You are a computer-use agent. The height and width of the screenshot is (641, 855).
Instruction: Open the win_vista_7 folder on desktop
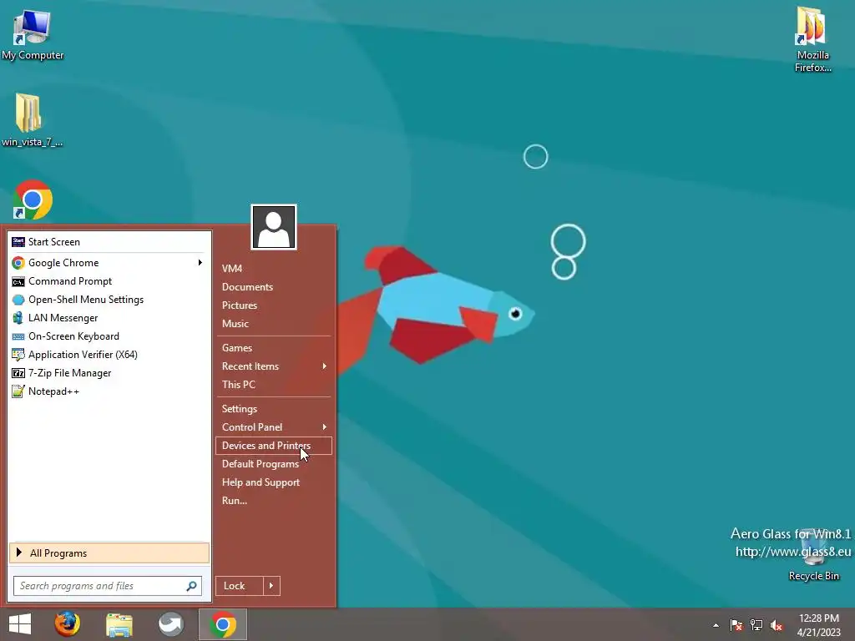click(31, 120)
